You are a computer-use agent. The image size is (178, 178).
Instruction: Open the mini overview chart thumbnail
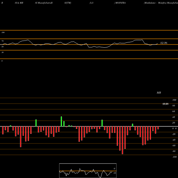pyautogui.click(x=88, y=171)
